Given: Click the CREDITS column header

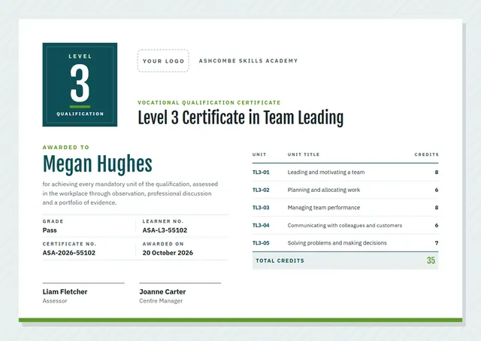Looking at the screenshot, I should 426,154.
